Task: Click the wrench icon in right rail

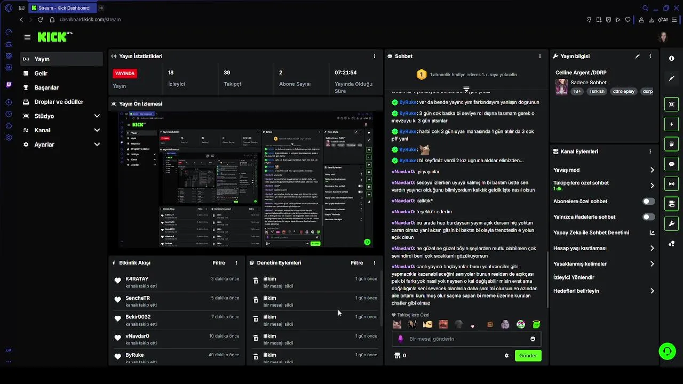Action: pyautogui.click(x=672, y=223)
